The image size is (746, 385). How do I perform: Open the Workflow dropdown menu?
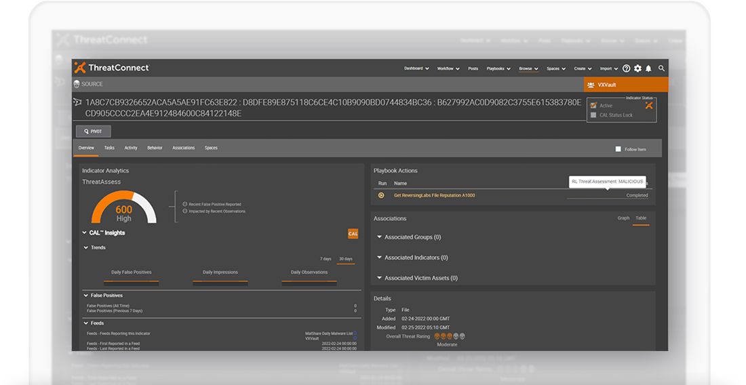[448, 68]
